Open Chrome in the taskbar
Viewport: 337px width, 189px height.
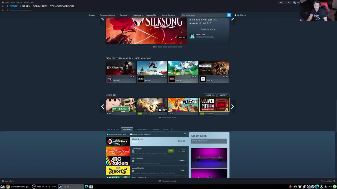click(x=8, y=187)
